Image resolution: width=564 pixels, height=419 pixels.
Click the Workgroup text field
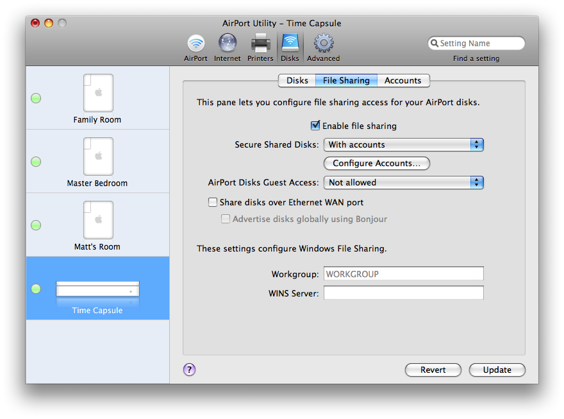pos(404,273)
